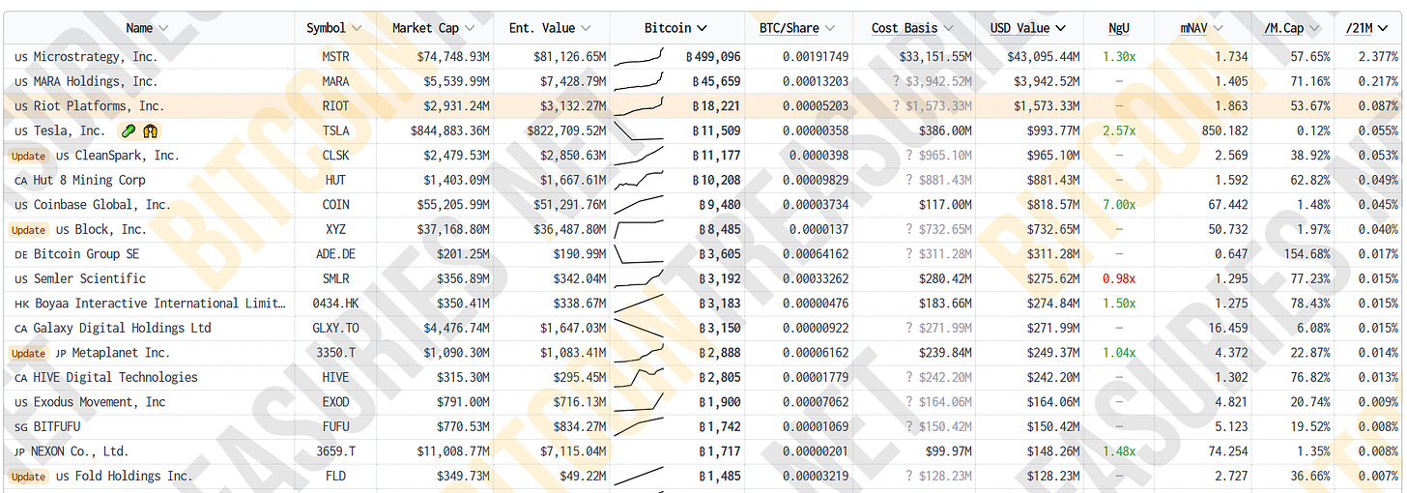Viewport: 1407px width, 493px height.
Task: Click the question mark before Exodus's $164.06M cost basis
Action: pyautogui.click(x=909, y=402)
